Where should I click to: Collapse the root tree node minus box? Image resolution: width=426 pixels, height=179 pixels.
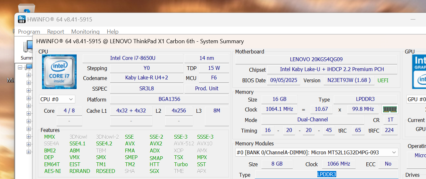coord(20,68)
